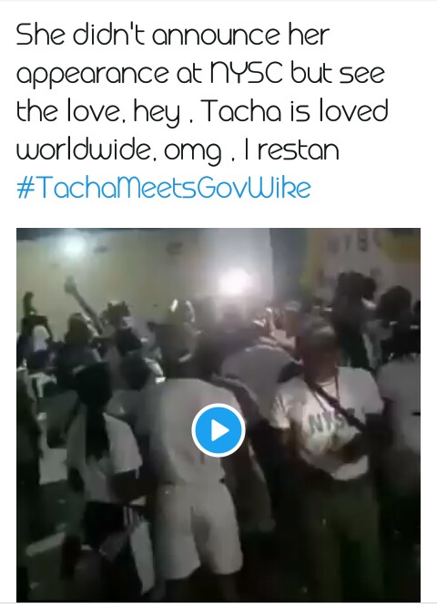Open the video thumbnail of the crowd

click(218, 415)
